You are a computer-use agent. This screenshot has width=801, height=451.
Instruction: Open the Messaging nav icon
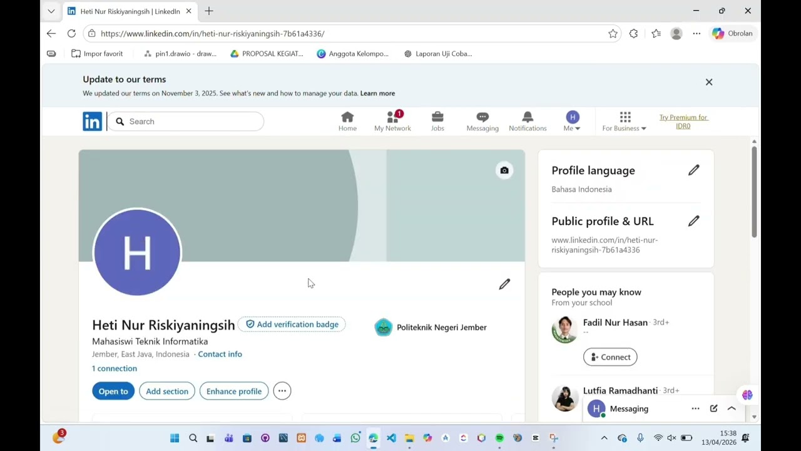click(482, 122)
